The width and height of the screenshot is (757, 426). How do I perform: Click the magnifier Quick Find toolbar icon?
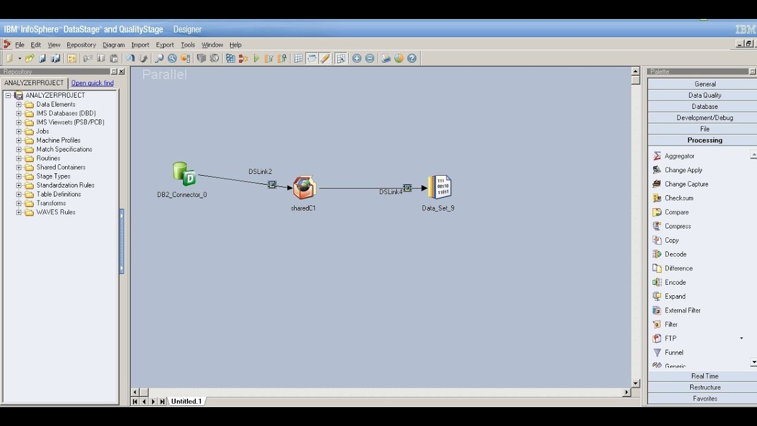point(159,59)
